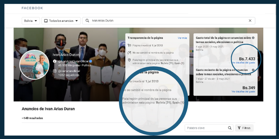Click the 7 días · 27 de abr - 3 may 2021 text
This screenshot has height=139, width=279.
213,79
